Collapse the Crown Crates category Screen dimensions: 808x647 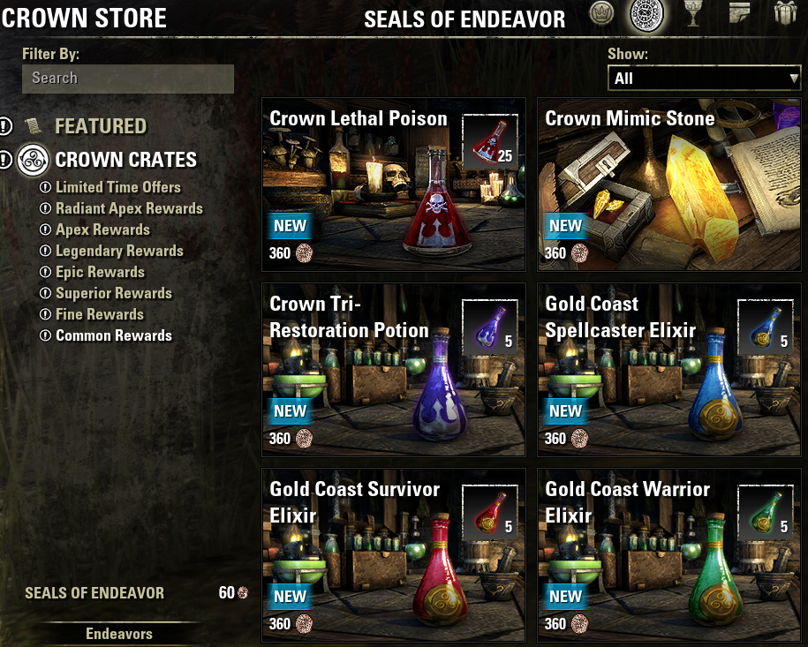tap(125, 160)
